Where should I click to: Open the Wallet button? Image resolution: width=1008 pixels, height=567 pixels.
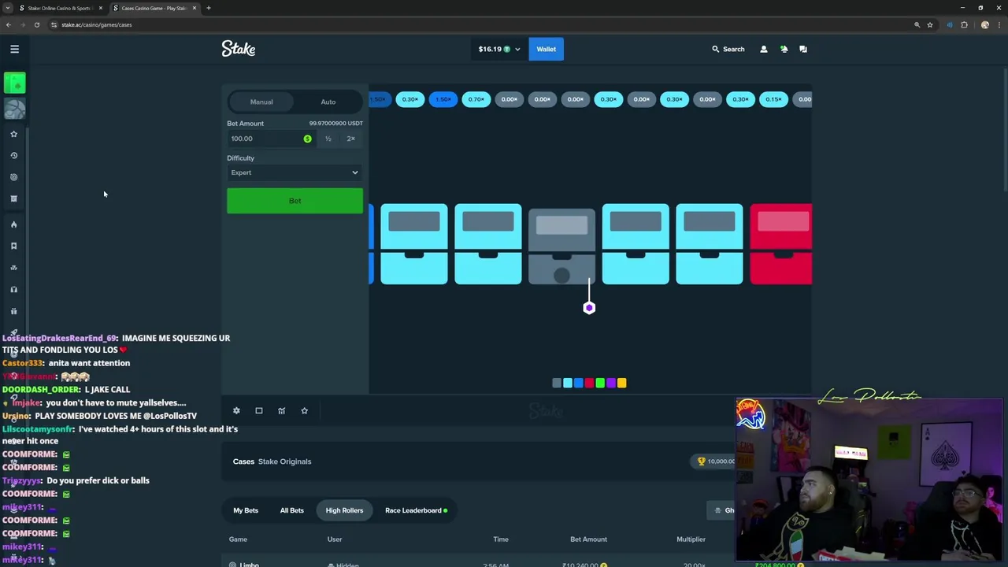point(547,49)
